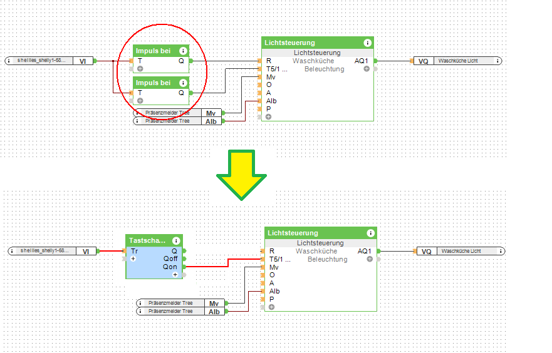The width and height of the screenshot is (552, 353).
Task: Click Q output of Impuls bei feeding R
Action: 181,61
